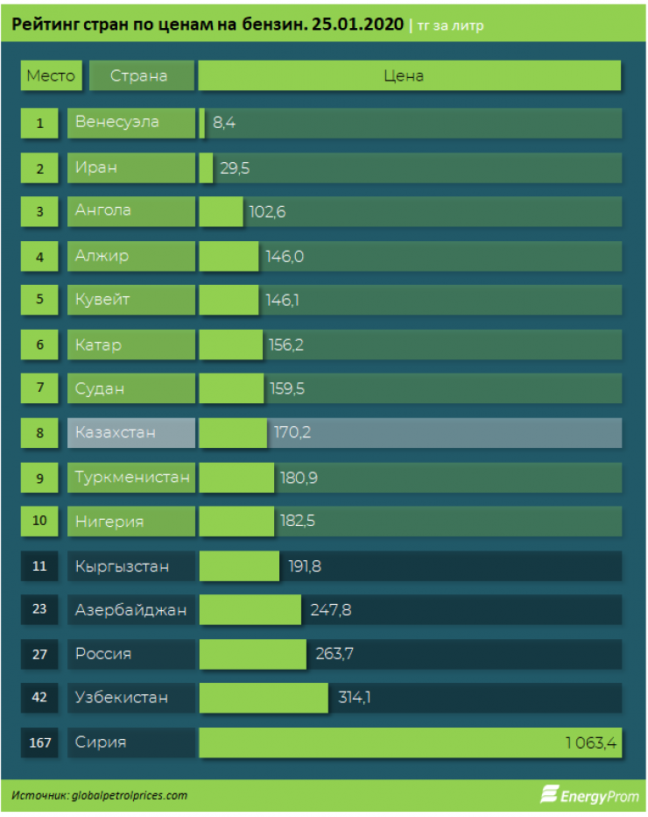Click the Туркменистан country label

coord(131,478)
